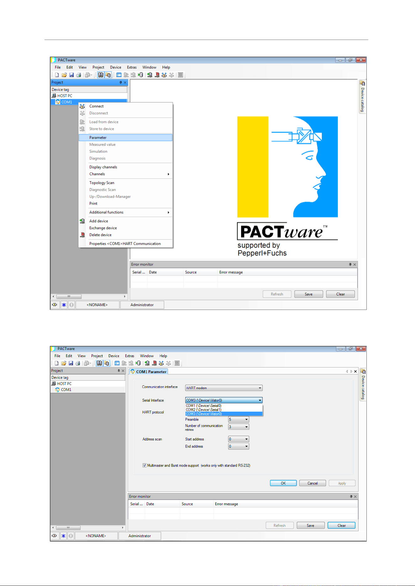Click Clear in lower window Error monitor
Screen dimensions: 415x586
[342, 526]
